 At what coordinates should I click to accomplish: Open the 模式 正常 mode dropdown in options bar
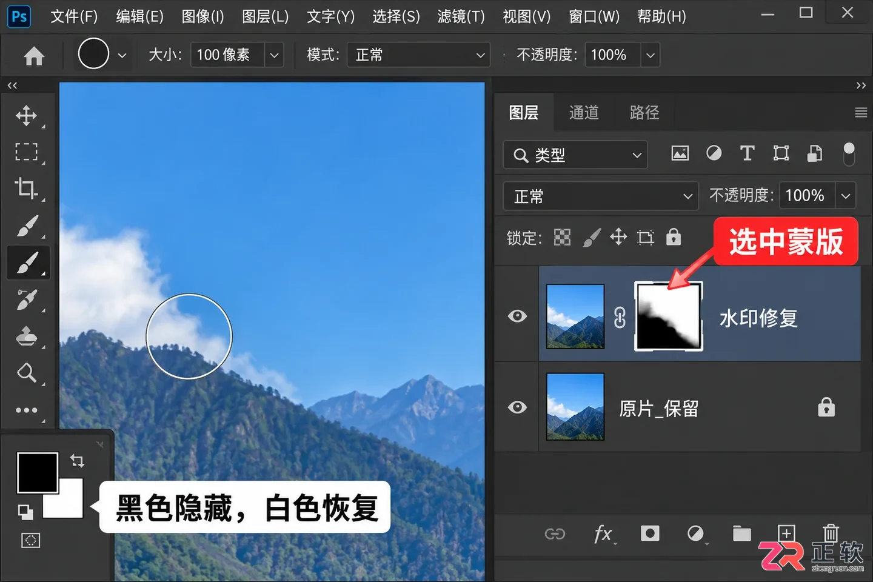418,55
